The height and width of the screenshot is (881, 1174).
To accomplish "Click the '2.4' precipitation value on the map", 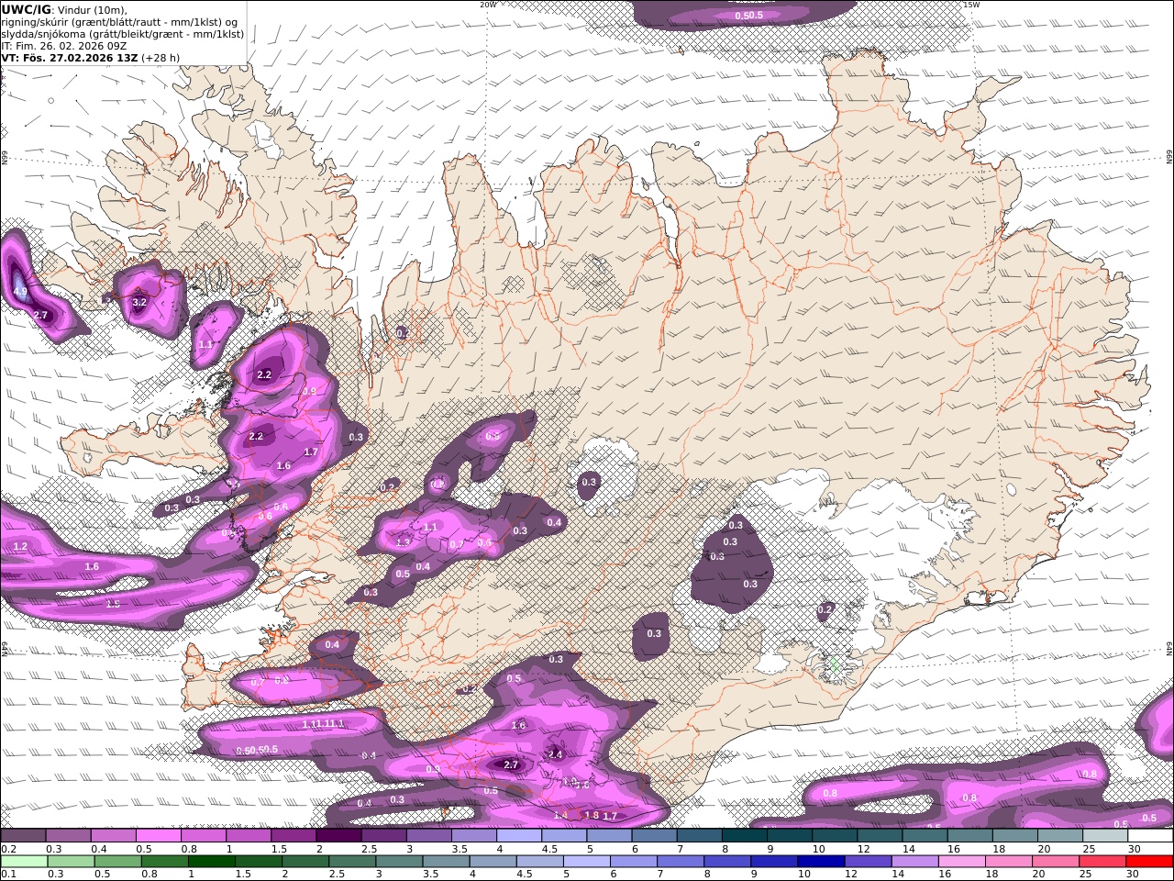I will click(554, 754).
